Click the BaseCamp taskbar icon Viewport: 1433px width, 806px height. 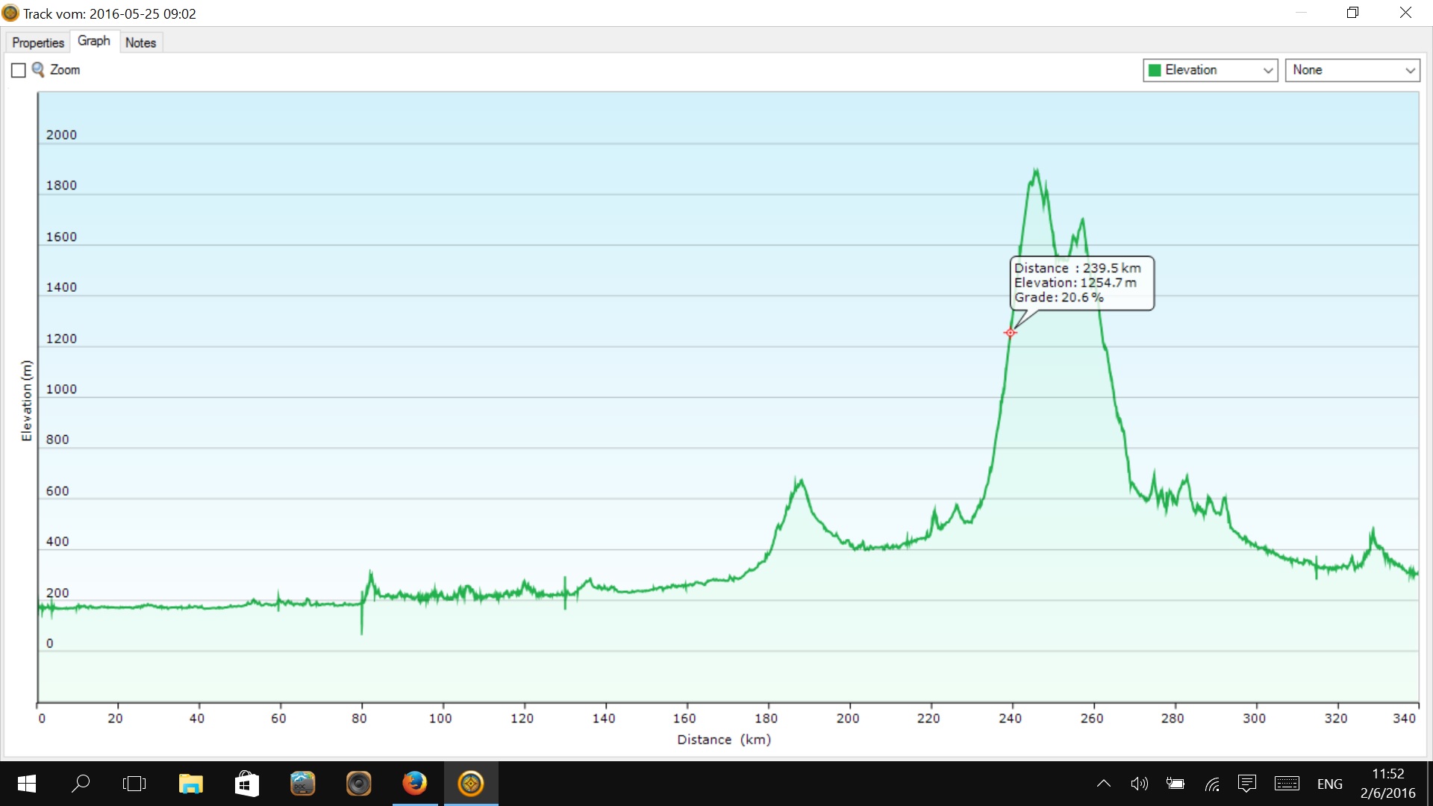tap(471, 784)
